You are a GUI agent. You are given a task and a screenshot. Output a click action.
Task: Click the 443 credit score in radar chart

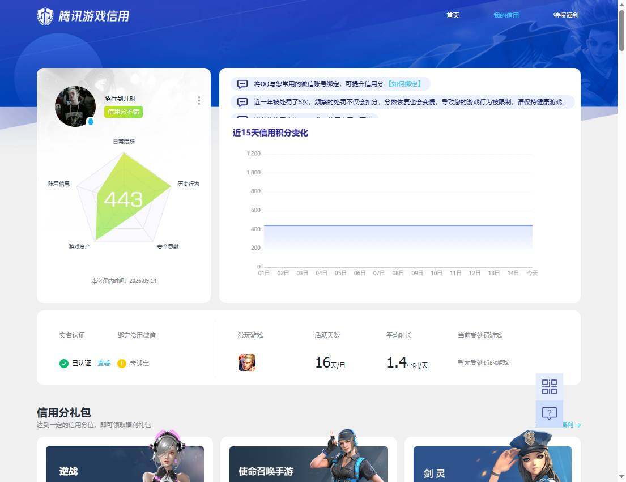(124, 199)
